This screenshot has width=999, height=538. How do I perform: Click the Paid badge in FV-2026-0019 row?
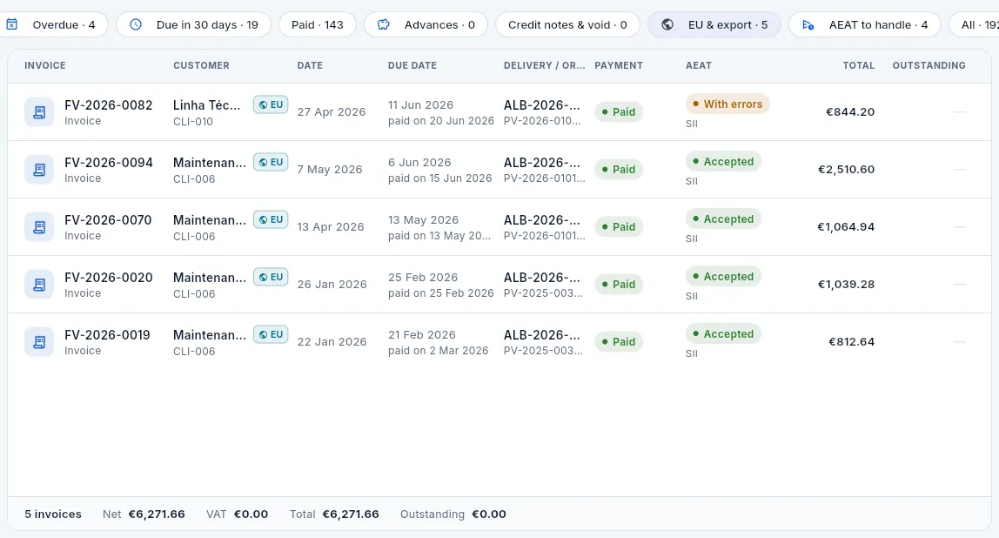click(619, 341)
